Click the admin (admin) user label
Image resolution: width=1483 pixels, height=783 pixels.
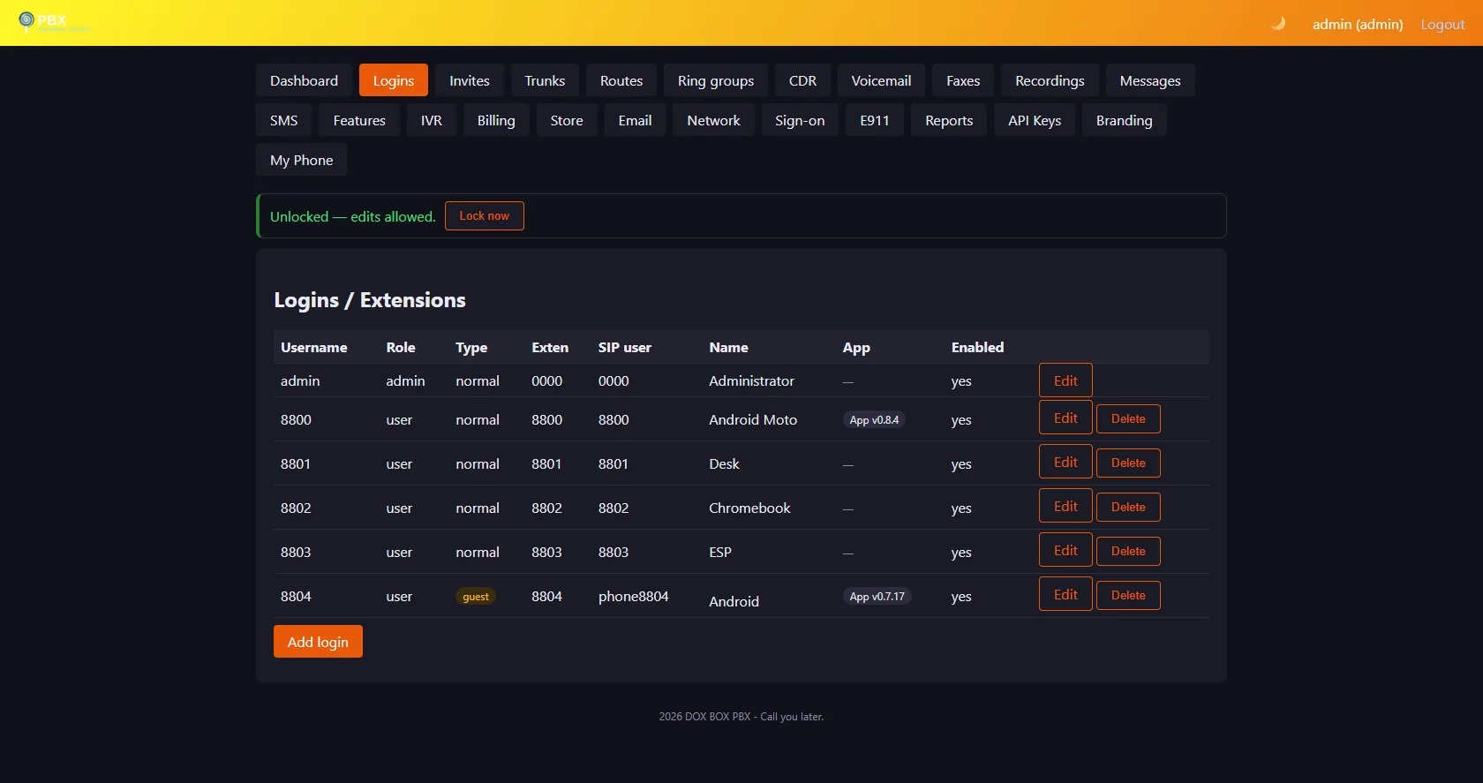tap(1358, 24)
